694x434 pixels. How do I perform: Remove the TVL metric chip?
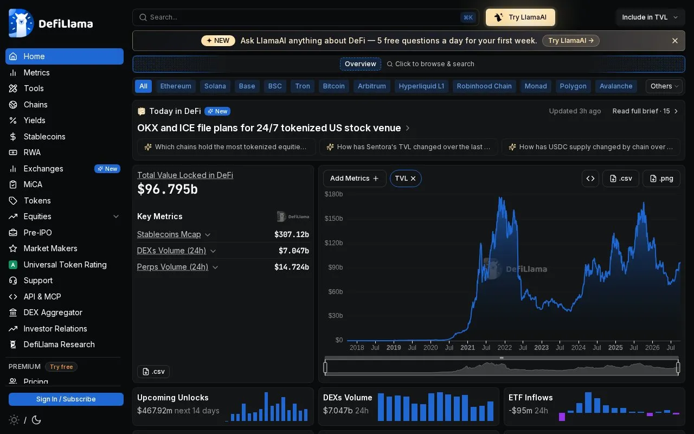point(413,178)
